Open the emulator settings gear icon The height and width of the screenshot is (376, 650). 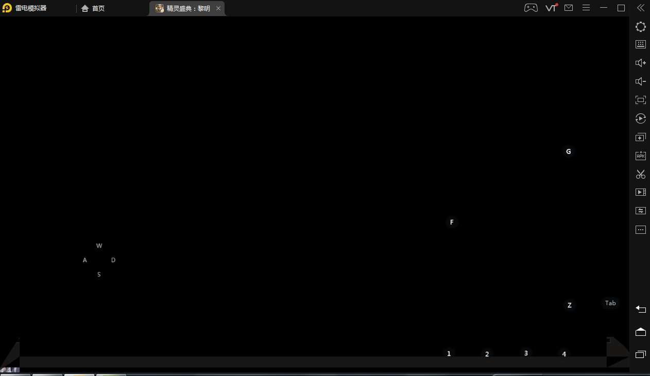click(640, 27)
